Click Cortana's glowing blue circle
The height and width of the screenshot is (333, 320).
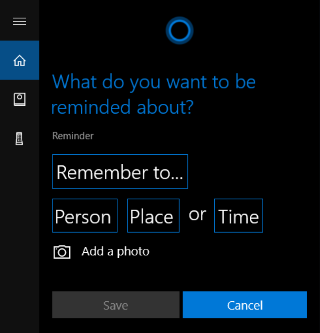tap(179, 31)
